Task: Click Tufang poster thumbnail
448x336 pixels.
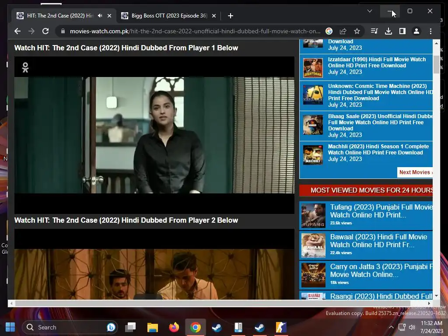Action: 313,215
